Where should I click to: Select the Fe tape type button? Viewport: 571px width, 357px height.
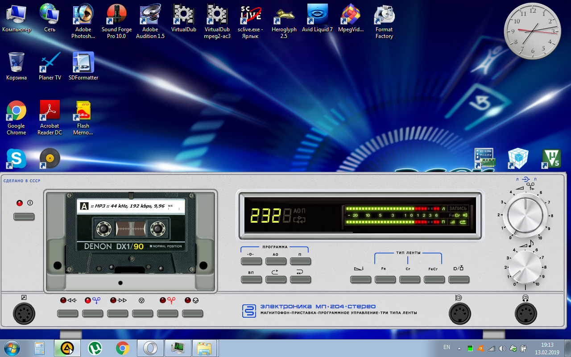(x=385, y=279)
